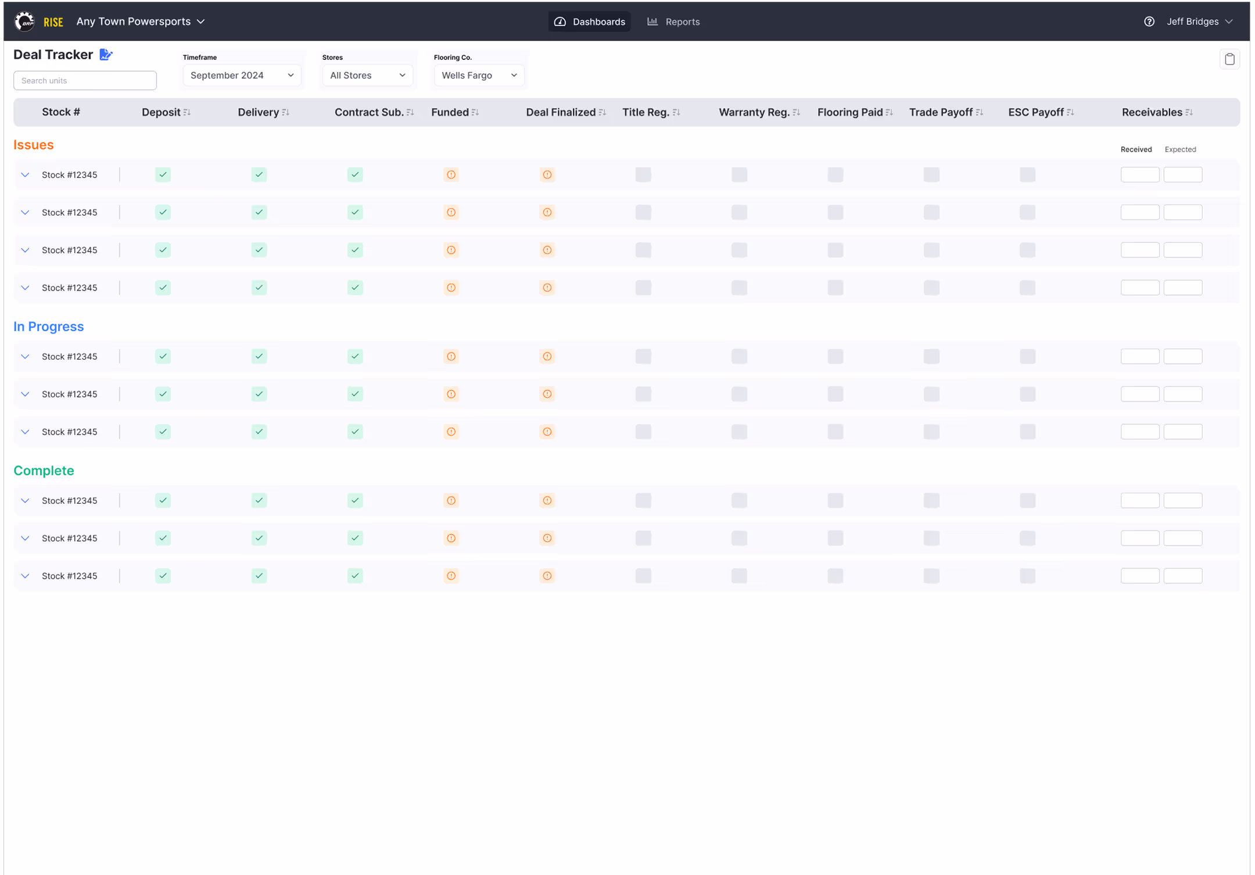Click the Expected column label
Screen dimensions: 1255x875
click(x=1180, y=149)
